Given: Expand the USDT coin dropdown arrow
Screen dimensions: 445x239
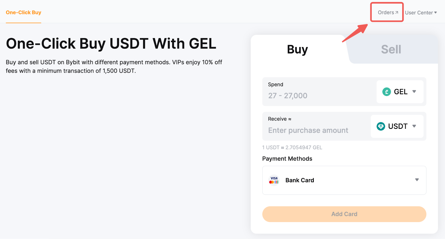Looking at the screenshot, I should pyautogui.click(x=414, y=126).
